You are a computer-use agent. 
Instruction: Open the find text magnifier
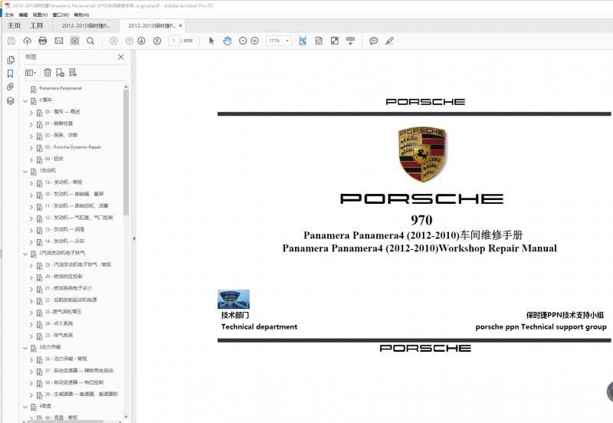pyautogui.click(x=90, y=41)
